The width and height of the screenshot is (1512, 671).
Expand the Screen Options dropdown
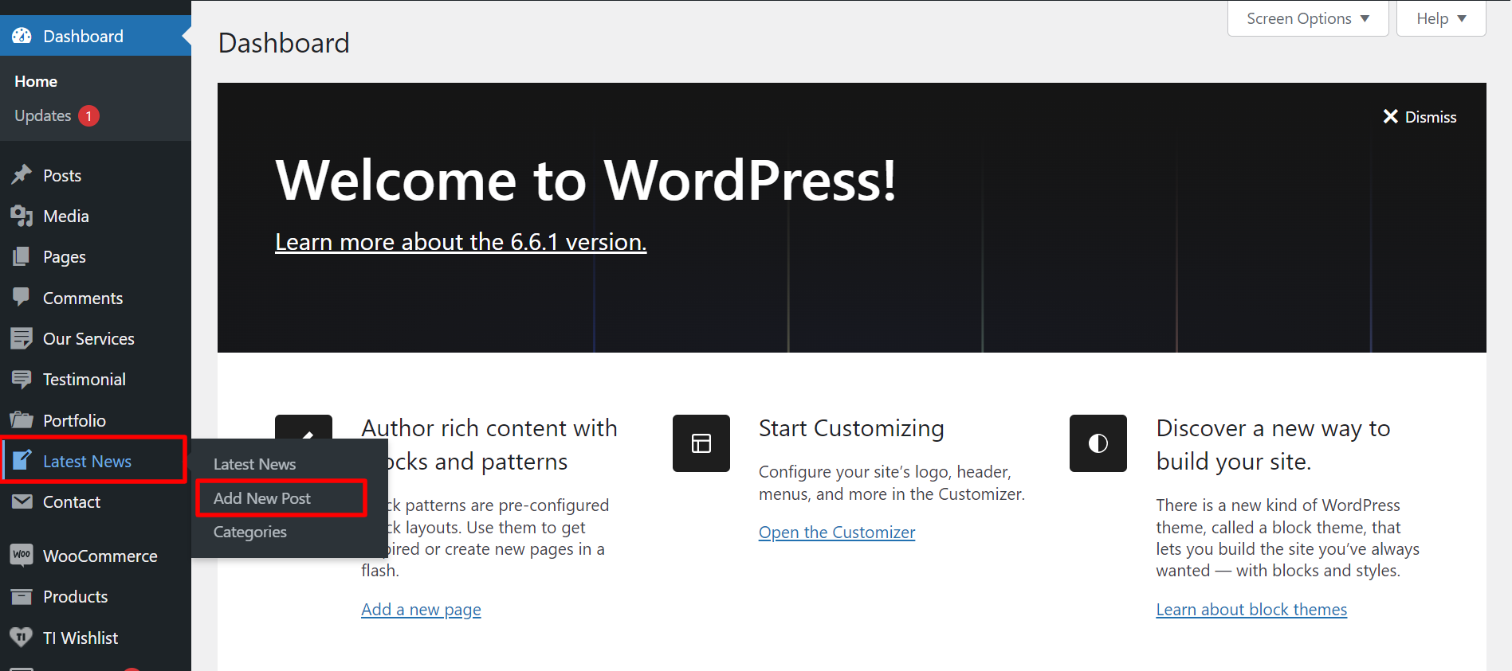[1307, 18]
